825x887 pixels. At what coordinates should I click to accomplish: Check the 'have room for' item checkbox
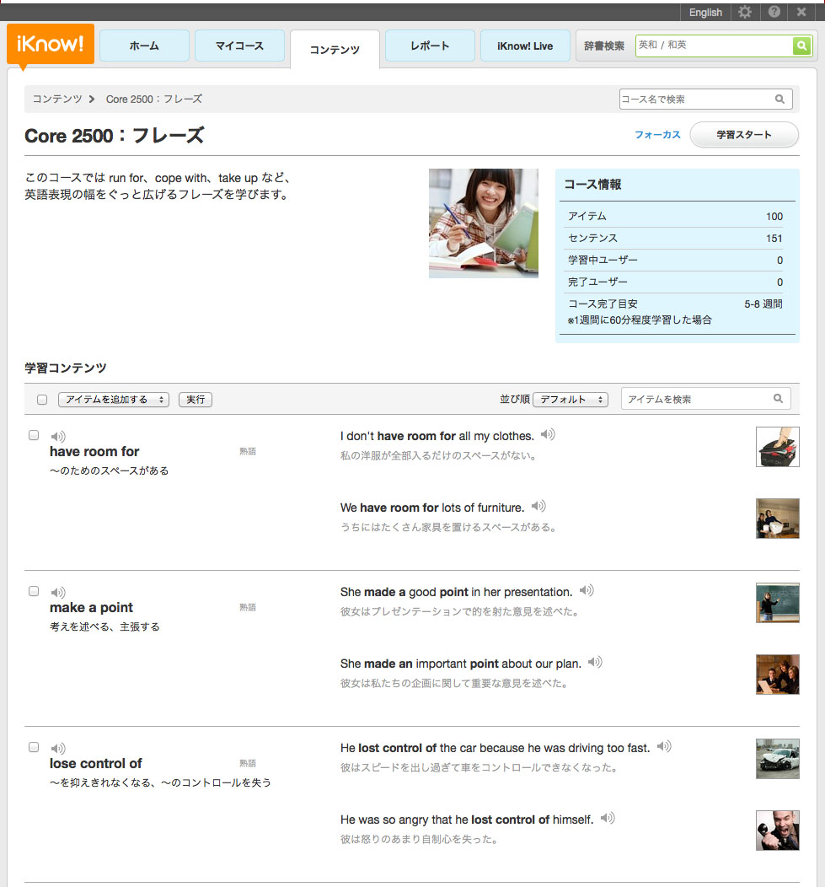point(34,435)
